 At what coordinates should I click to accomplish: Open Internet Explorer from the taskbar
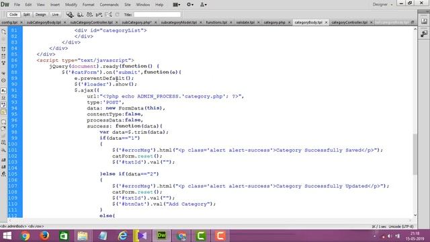[122, 236]
